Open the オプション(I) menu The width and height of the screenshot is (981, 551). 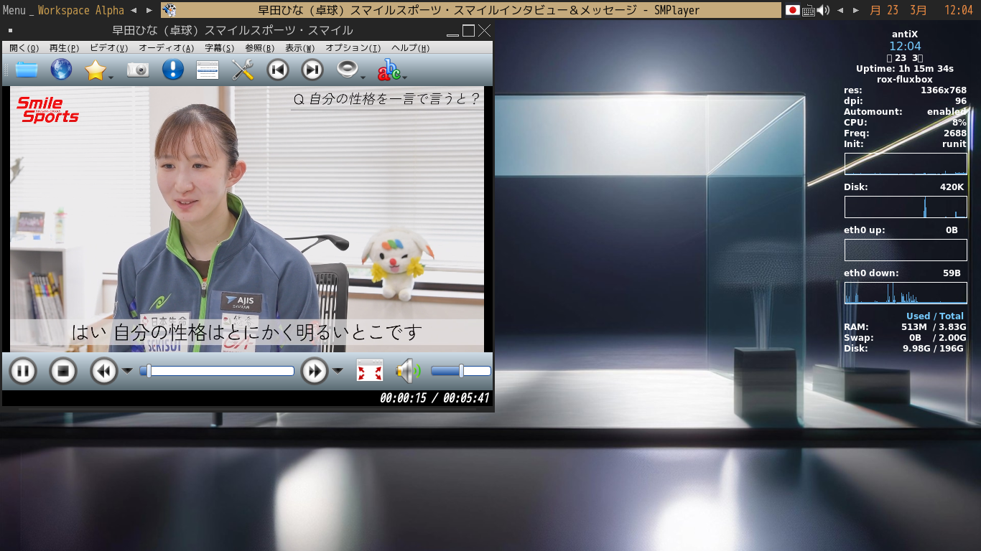[353, 48]
